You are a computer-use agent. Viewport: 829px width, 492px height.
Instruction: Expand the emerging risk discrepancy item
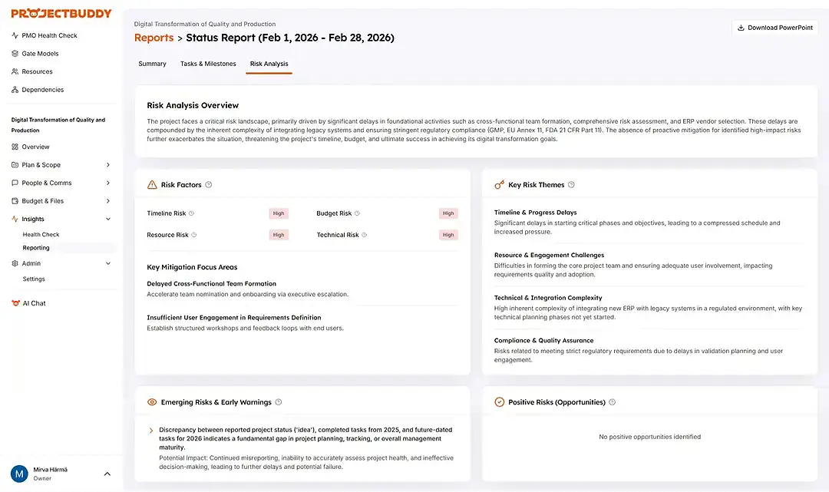click(x=151, y=431)
